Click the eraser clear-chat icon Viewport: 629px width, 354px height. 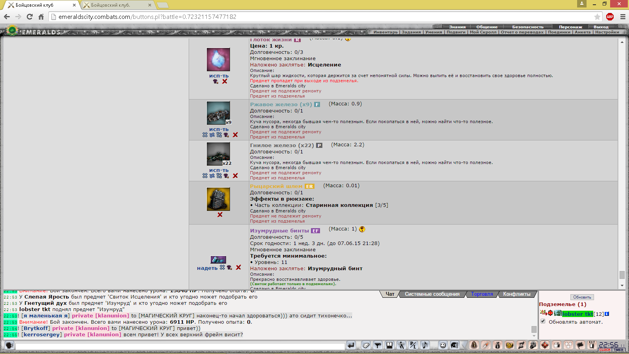point(366,345)
